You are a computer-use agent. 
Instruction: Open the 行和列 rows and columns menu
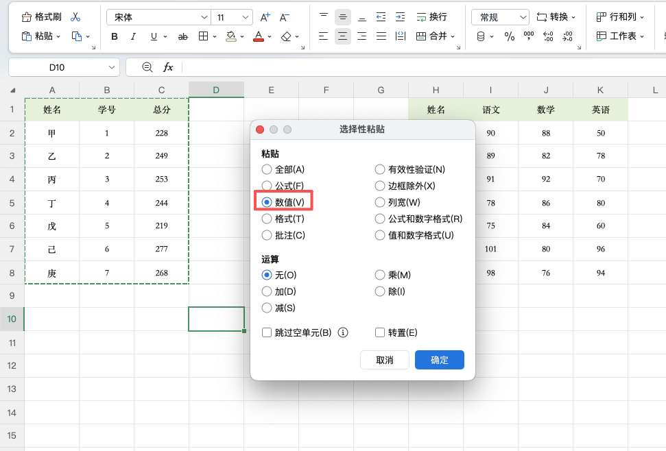click(x=620, y=17)
